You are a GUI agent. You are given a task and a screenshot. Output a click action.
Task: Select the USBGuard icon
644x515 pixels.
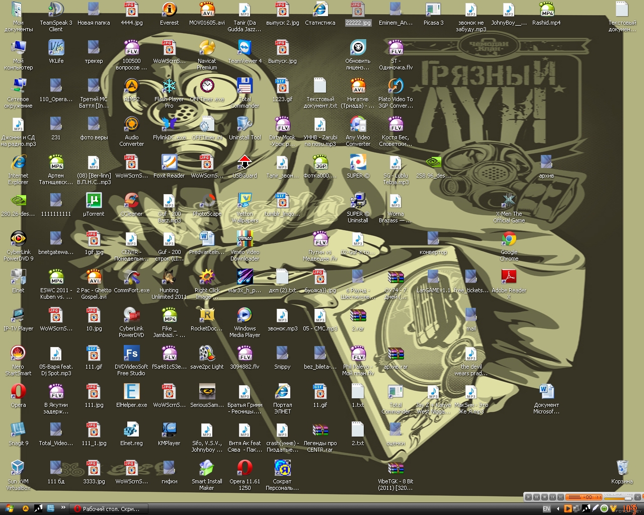(245, 166)
